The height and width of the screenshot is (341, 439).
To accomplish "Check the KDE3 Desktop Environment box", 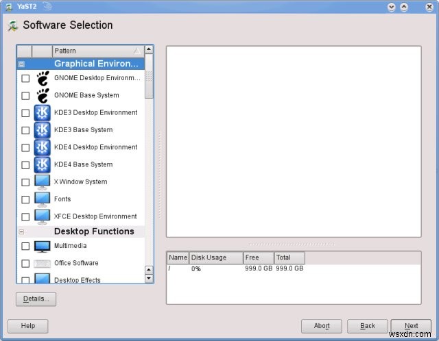I will coord(25,113).
